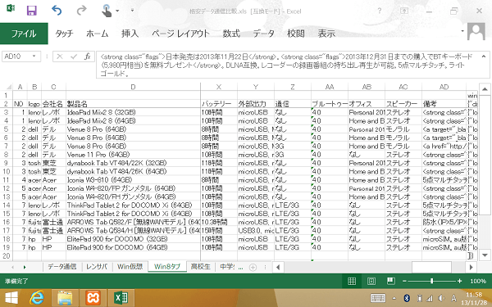Switch to the 数式 ribbon tab
Screen dimensions: 492x307
pos(231,34)
